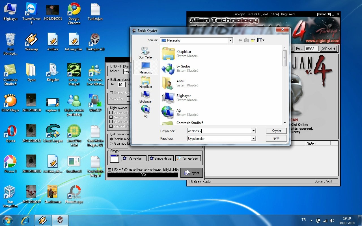Open the Sun VirtualBox desktop shortcut
362x226 pixels.
click(x=10, y=197)
